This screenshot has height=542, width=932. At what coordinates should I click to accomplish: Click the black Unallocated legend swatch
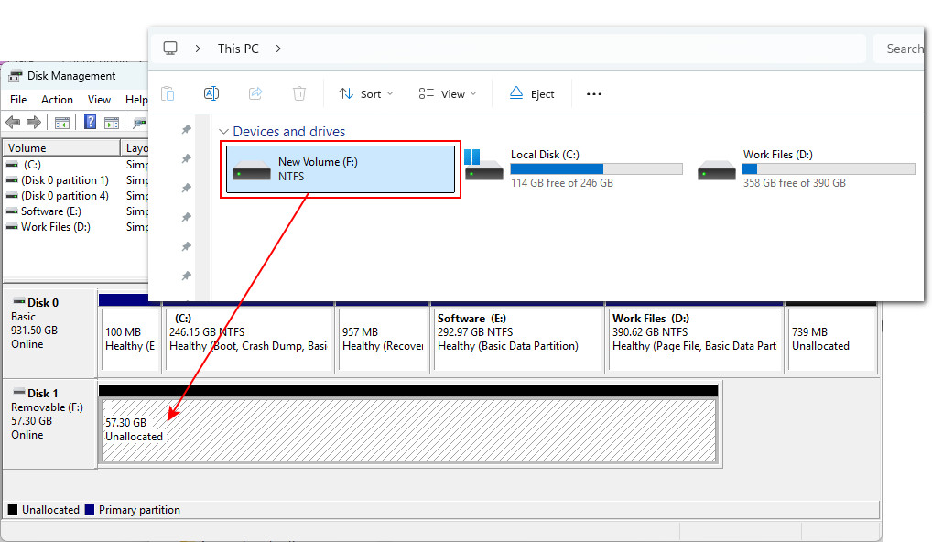pyautogui.click(x=13, y=510)
